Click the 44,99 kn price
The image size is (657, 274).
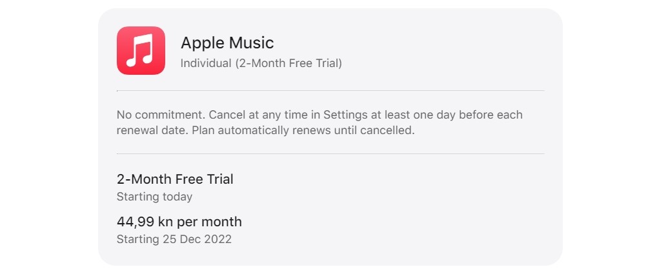click(142, 222)
